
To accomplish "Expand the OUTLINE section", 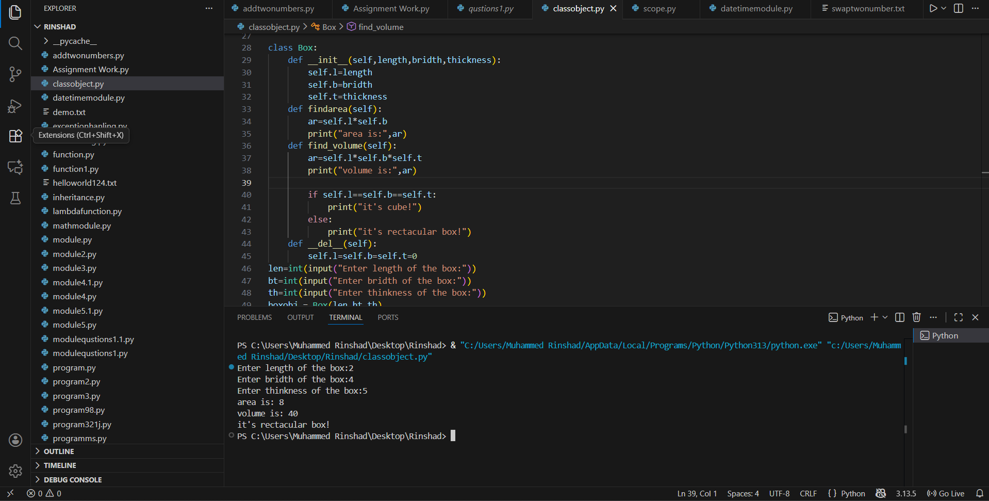I will pos(58,451).
